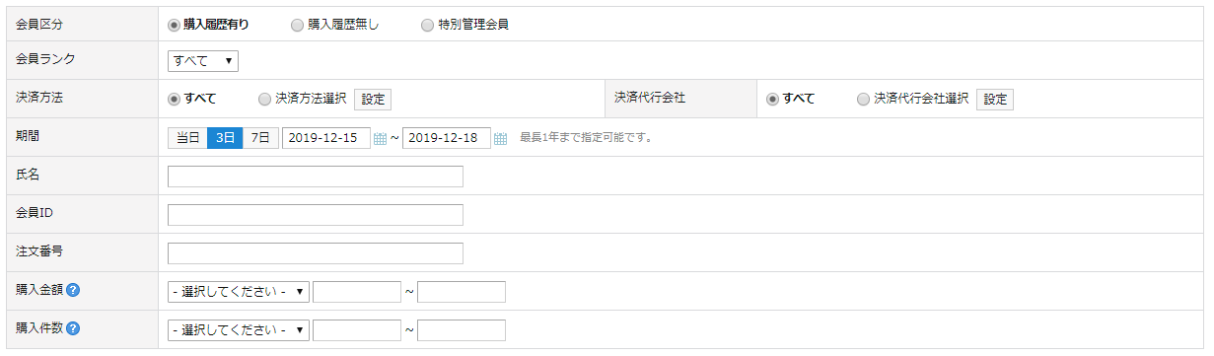Select 購入履歴無し radio button
The height and width of the screenshot is (356, 1214).
point(298,25)
